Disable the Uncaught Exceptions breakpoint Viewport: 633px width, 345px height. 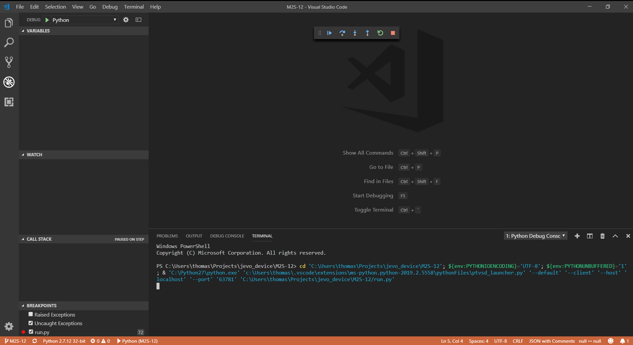click(x=30, y=323)
